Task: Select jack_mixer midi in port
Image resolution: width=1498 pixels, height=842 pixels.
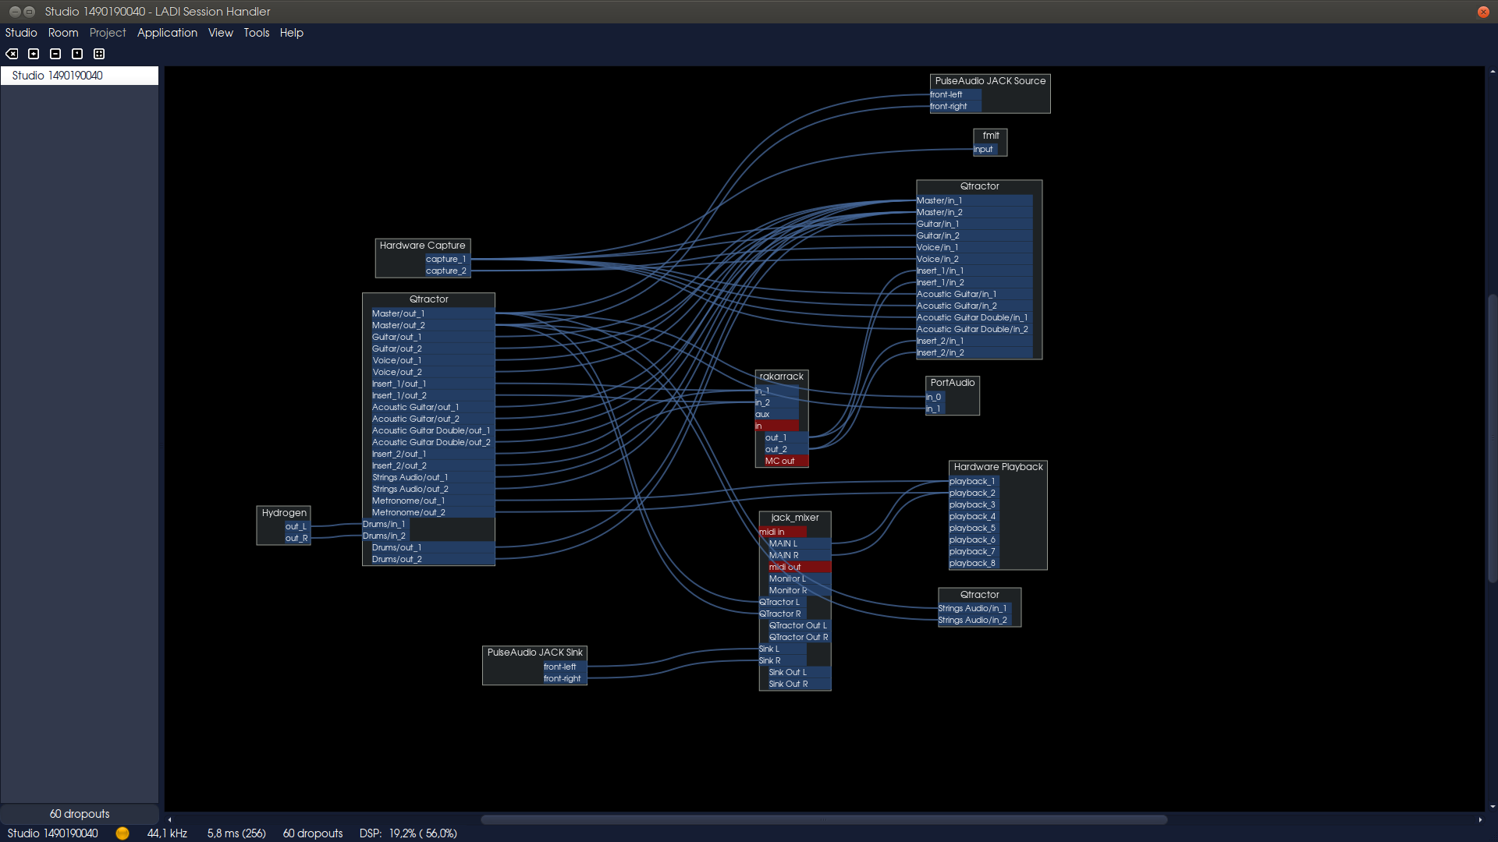Action: pos(783,532)
